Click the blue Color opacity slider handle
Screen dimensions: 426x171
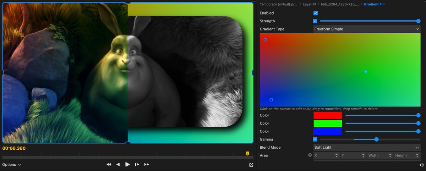click(419, 131)
